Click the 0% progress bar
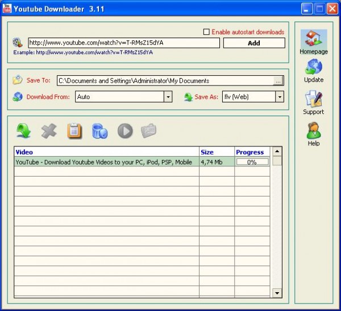The height and width of the screenshot is (311, 341). (x=252, y=162)
